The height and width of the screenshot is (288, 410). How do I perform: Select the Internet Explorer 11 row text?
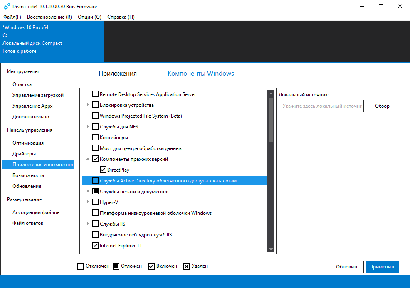(121, 246)
